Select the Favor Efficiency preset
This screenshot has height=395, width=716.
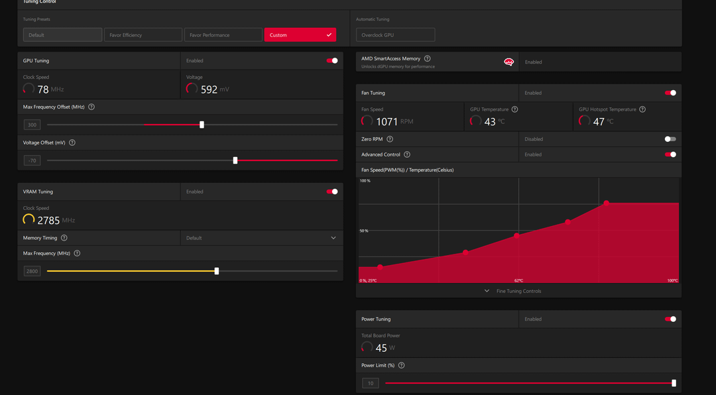click(x=143, y=34)
